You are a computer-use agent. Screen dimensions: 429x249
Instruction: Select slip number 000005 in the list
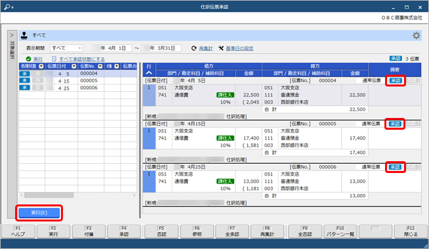coord(89,81)
